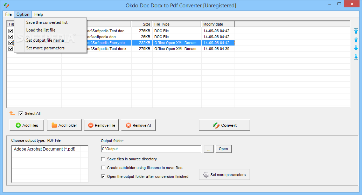The height and width of the screenshot is (195, 362).
Task: Click the Remove All button
Action: tap(139, 125)
